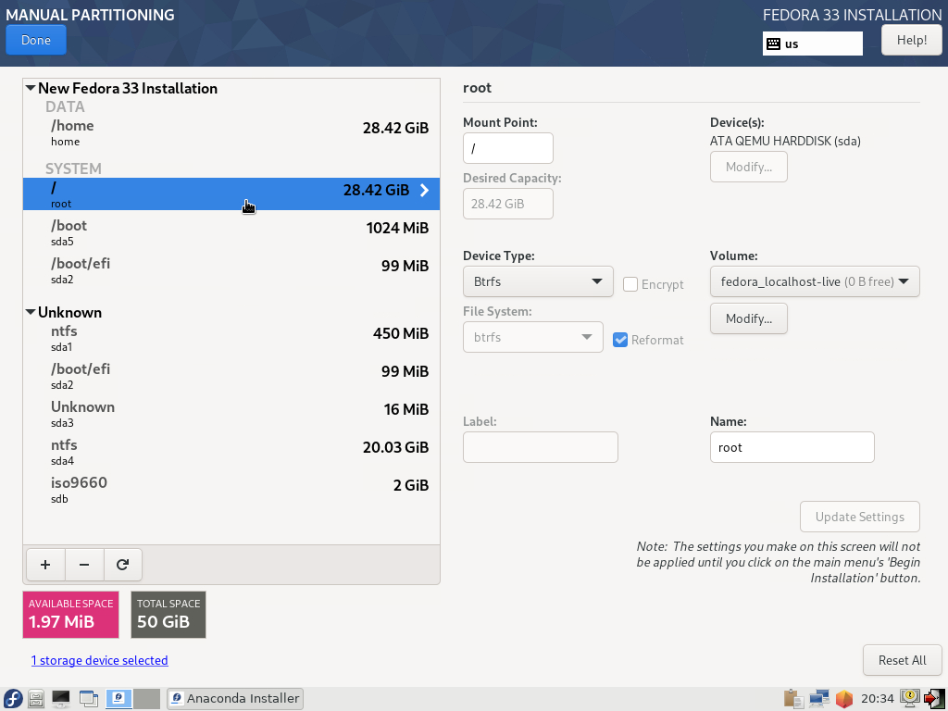This screenshot has height=711, width=948.
Task: Select the Unknown sda3 16 MiB partition
Action: click(231, 414)
